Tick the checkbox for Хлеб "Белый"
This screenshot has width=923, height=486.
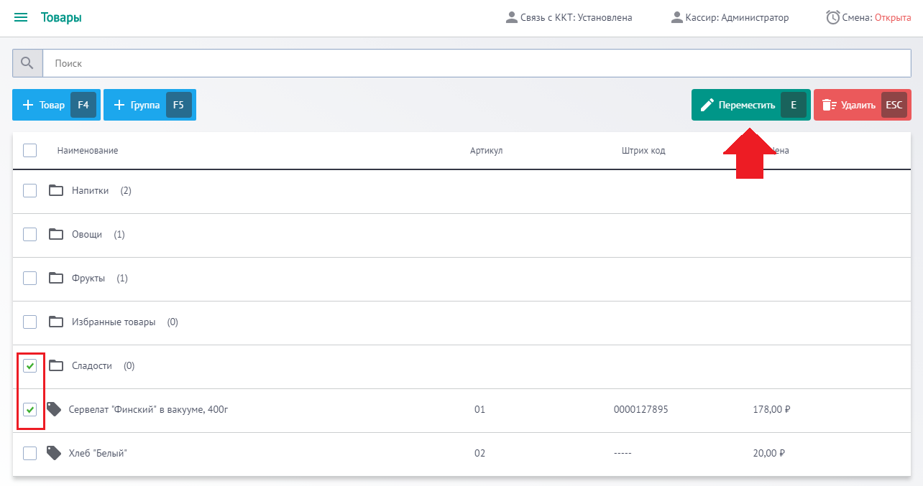pyautogui.click(x=29, y=453)
